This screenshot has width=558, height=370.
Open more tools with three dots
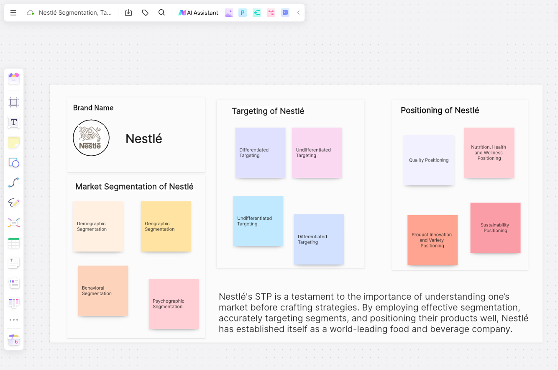point(14,320)
